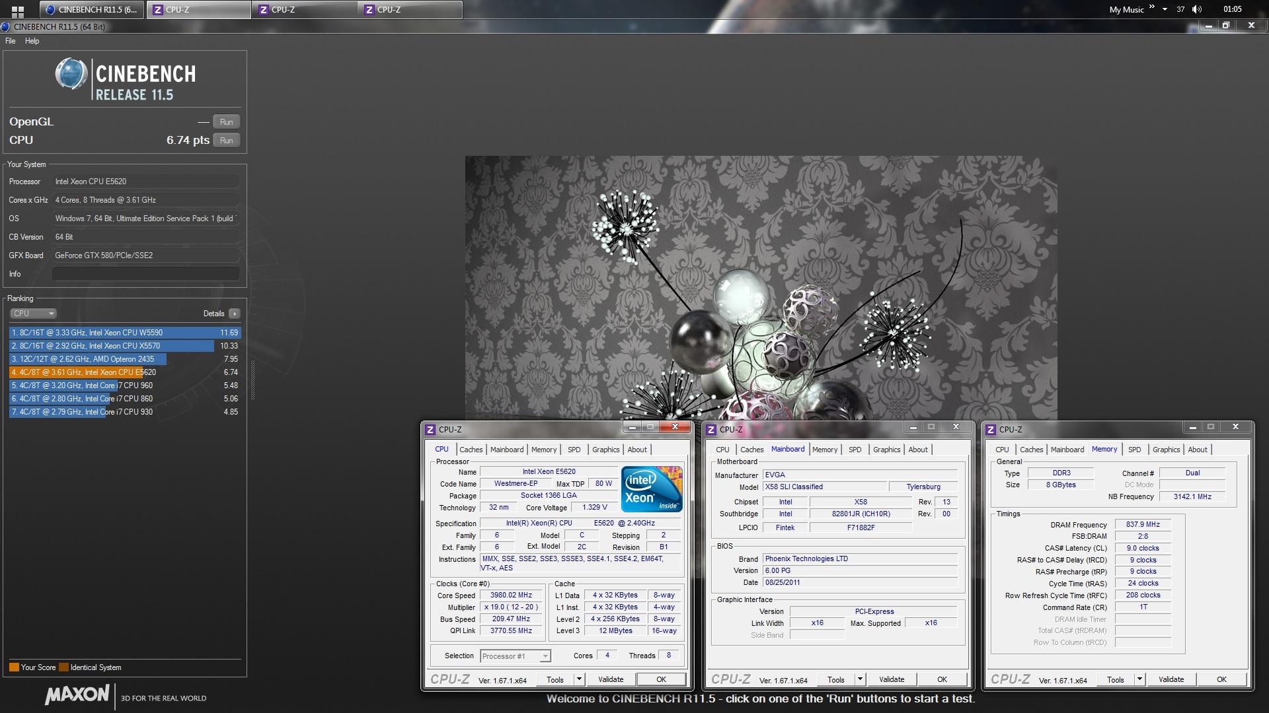The image size is (1269, 713).
Task: Select ranking row Xeon CPU W5590
Action: click(125, 333)
